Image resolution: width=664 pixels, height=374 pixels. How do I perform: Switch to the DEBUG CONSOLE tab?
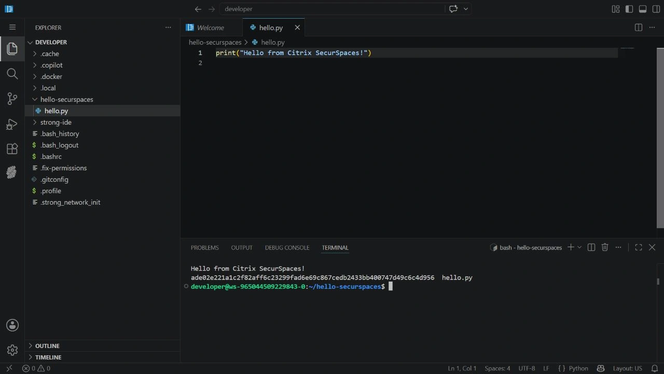(x=287, y=248)
